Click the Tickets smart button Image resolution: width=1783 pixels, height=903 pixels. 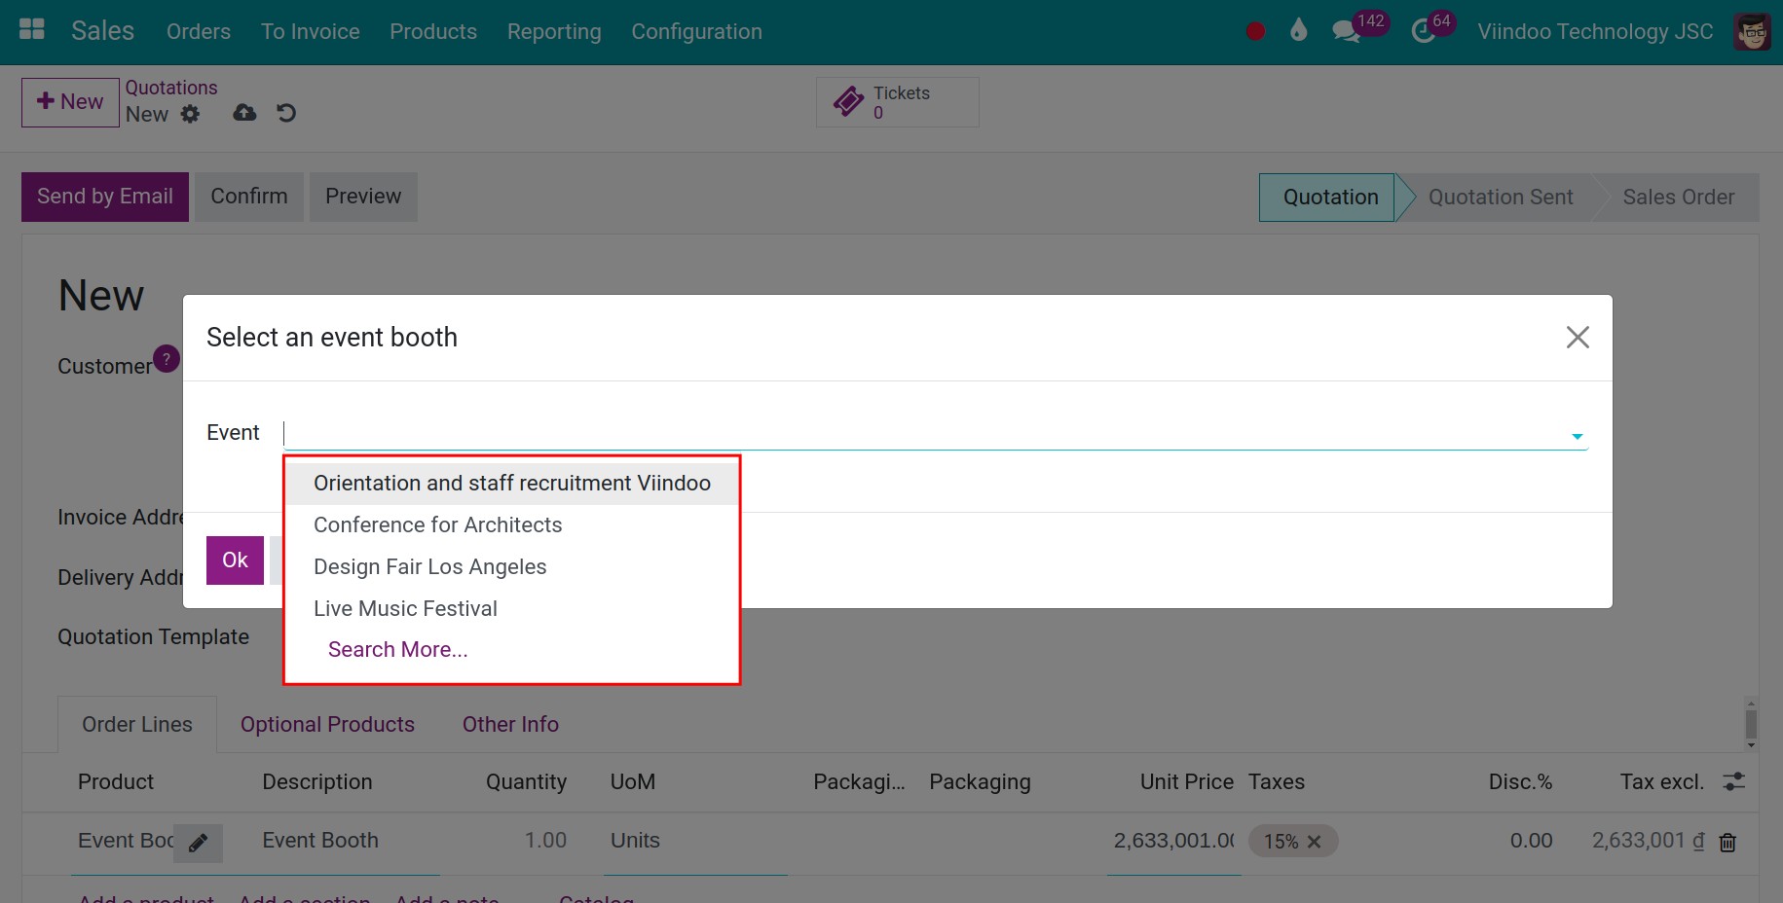[x=897, y=102]
